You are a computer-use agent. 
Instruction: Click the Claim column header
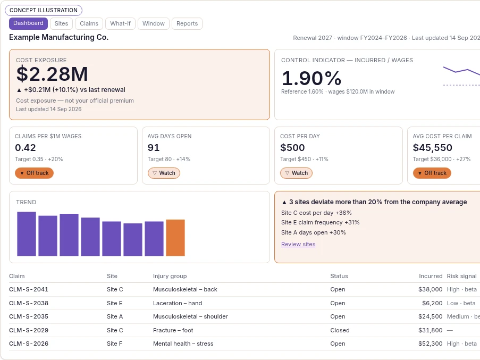coord(17,276)
